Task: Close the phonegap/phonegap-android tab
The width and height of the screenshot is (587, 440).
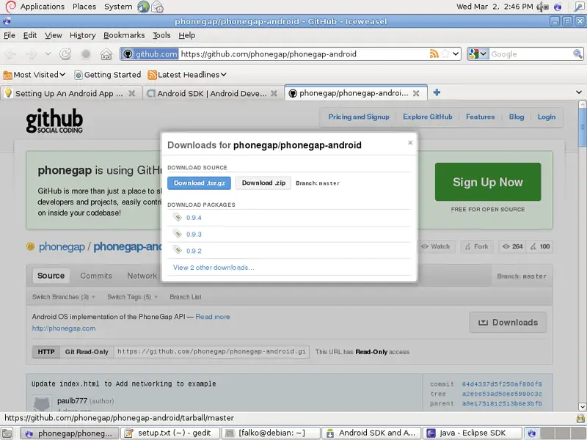Action: click(416, 93)
